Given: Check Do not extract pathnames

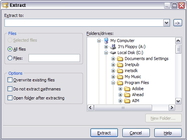Looking at the screenshot, I should (10, 89).
